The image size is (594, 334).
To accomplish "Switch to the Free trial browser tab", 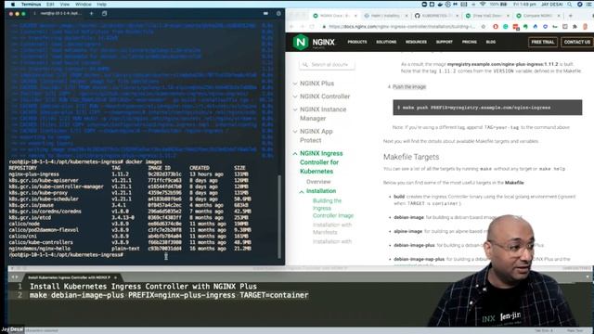I will (x=486, y=16).
